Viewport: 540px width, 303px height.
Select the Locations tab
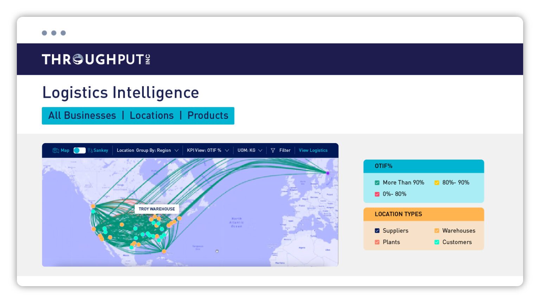[152, 115]
